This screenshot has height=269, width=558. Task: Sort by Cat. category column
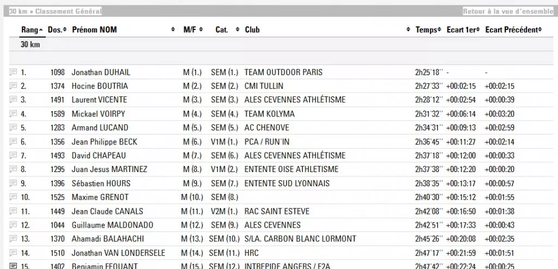227,30
